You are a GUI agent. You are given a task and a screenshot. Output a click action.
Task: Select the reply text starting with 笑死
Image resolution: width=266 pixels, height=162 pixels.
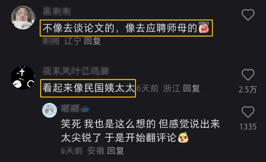(140, 130)
